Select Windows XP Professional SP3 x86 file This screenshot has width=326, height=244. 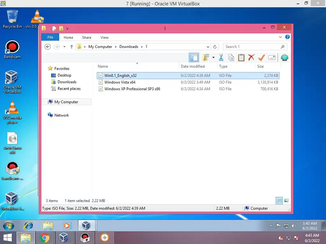pos(188,89)
